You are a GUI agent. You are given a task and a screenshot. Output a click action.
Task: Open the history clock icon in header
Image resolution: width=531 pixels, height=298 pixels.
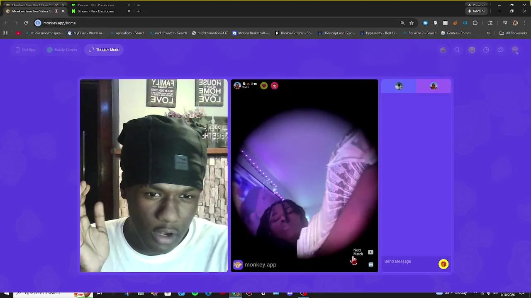coord(486,50)
